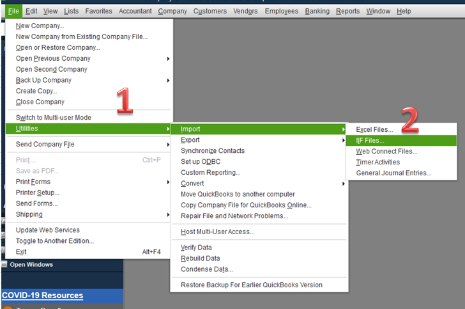This screenshot has height=309, width=465.
Task: Click the COVID-19 Resources link
Action: click(42, 296)
